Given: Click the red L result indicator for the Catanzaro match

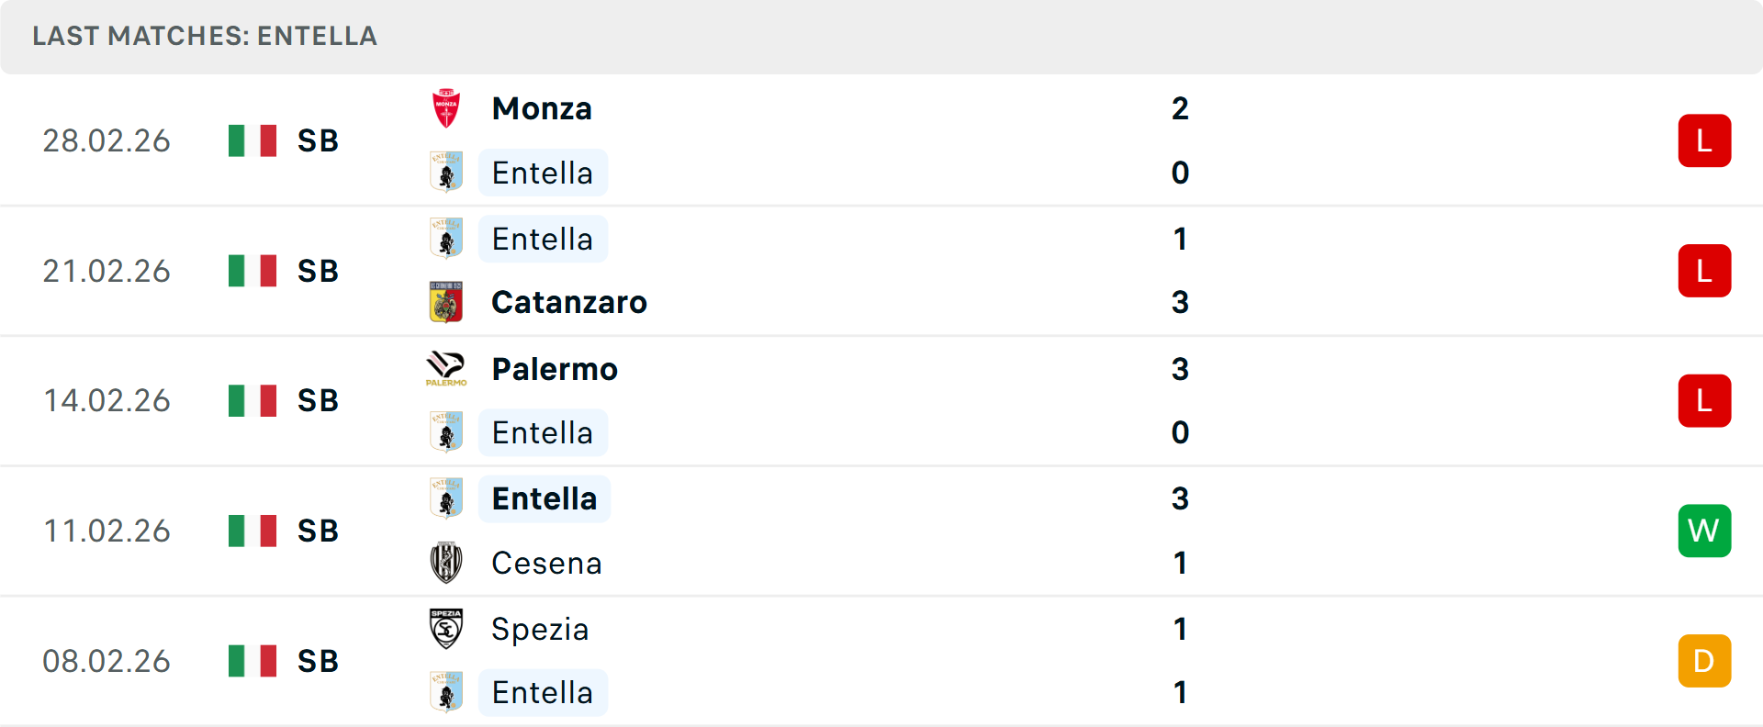Looking at the screenshot, I should (1704, 270).
